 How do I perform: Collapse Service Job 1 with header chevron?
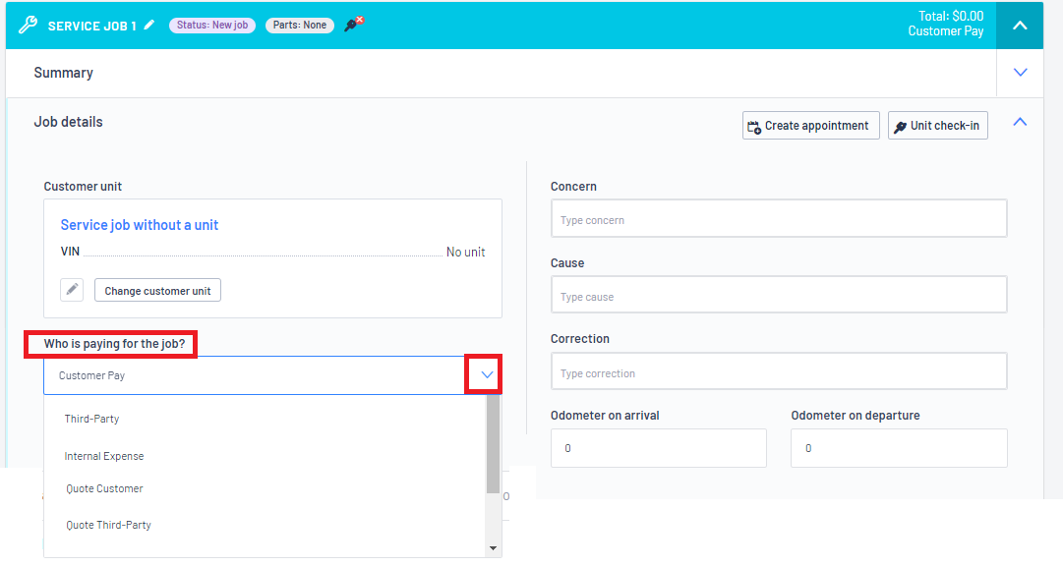coord(1020,26)
